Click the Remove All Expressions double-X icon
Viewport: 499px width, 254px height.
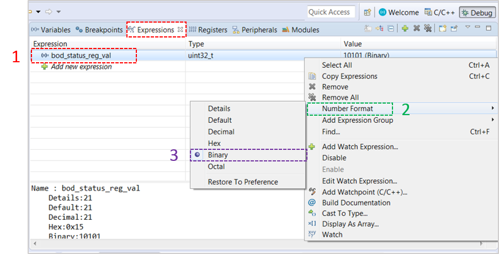428,28
